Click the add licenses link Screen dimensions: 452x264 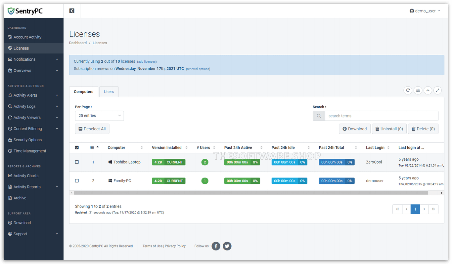pos(147,61)
